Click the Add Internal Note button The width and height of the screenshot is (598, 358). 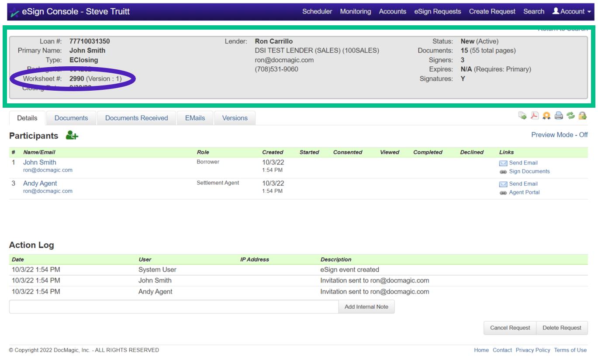(x=366, y=307)
